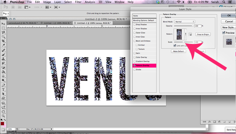The height and width of the screenshot is (134, 236).
Task: Toggle Quick Mask mode icon
Action: tap(3, 130)
